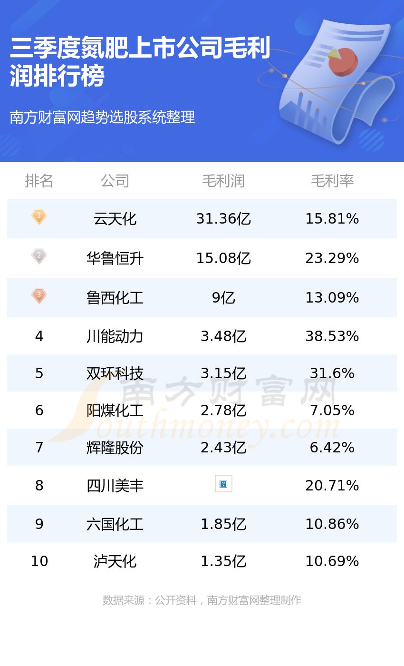Click the 泸天化 company name
This screenshot has width=404, height=666.
(115, 561)
